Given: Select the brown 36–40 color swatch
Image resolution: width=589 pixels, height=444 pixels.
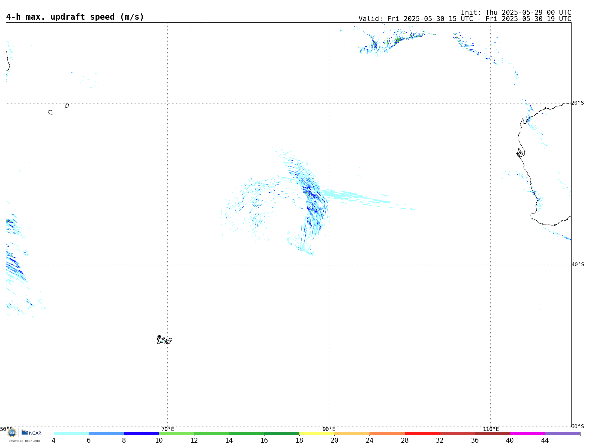Looking at the screenshot, I should tap(492, 434).
